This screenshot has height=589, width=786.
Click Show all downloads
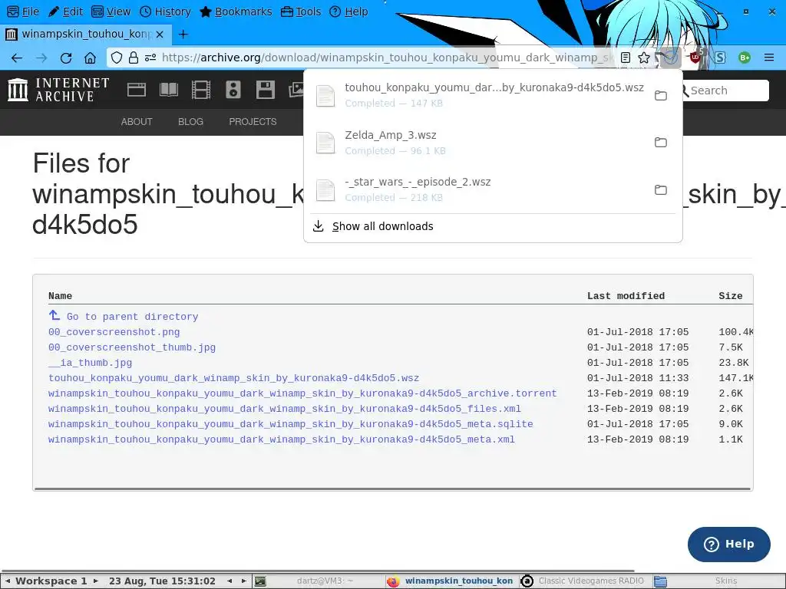[x=382, y=226]
